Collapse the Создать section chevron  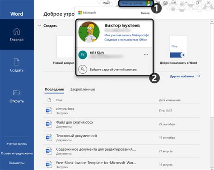[x=39, y=26]
